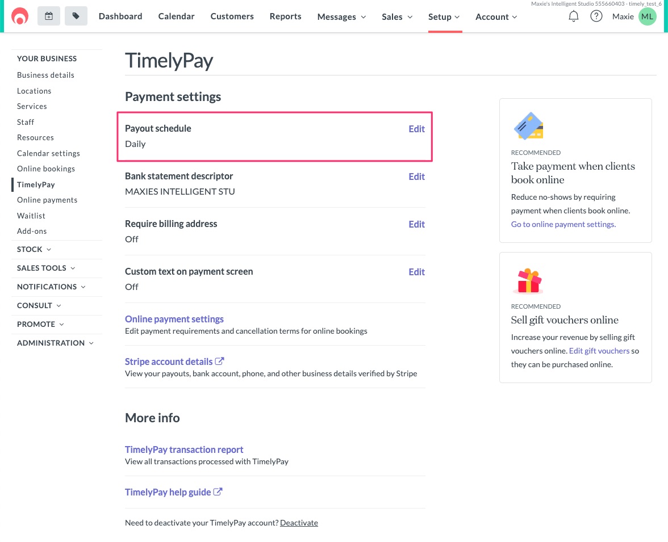Open Services in sidebar

32,107
